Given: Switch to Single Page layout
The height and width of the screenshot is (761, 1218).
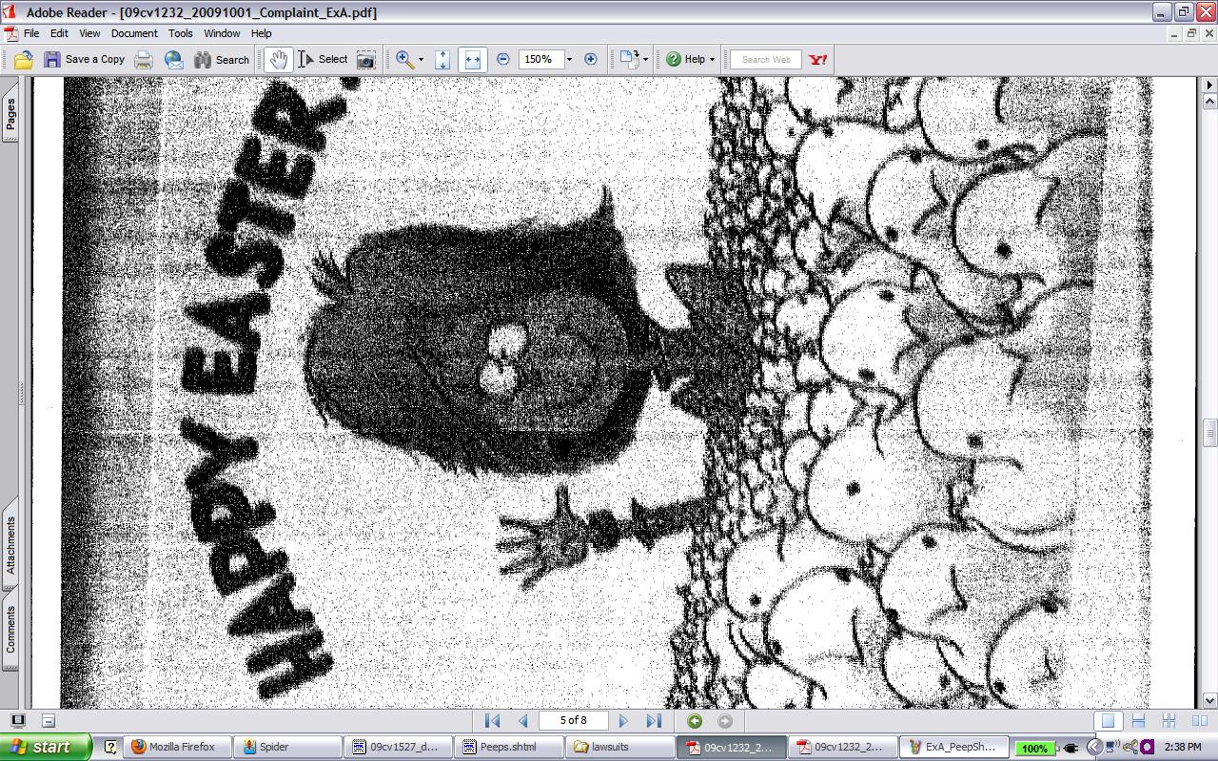Looking at the screenshot, I should (1109, 721).
